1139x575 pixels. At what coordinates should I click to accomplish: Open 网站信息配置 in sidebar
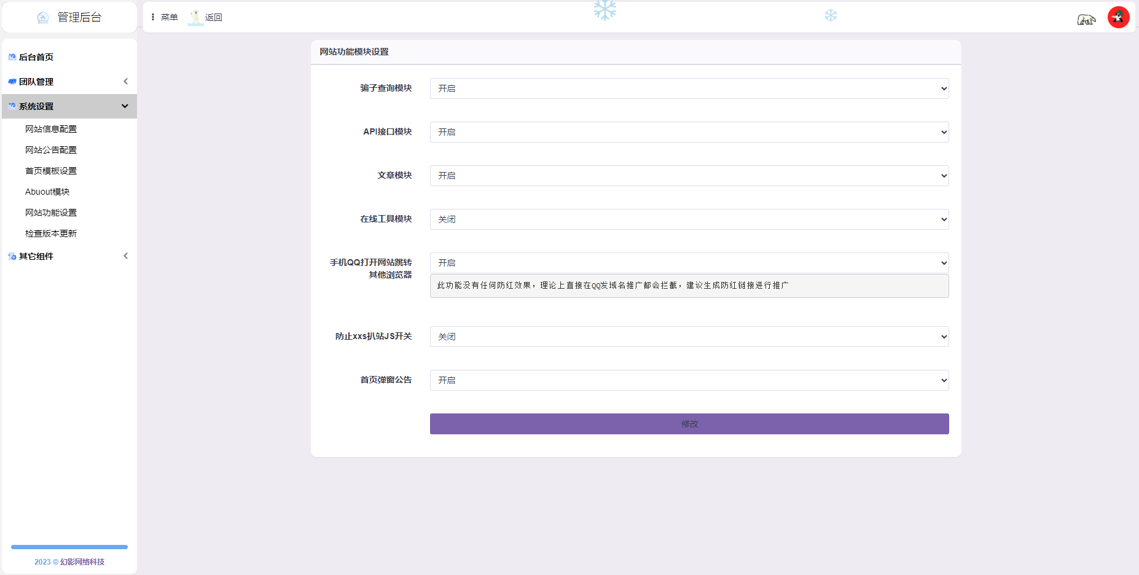pyautogui.click(x=51, y=129)
